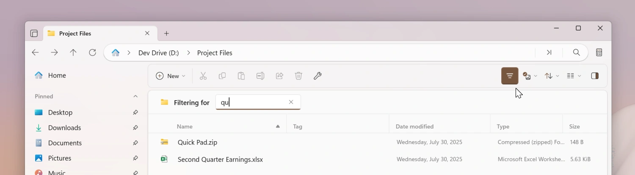Click the Paste clipboard icon

[x=241, y=76]
